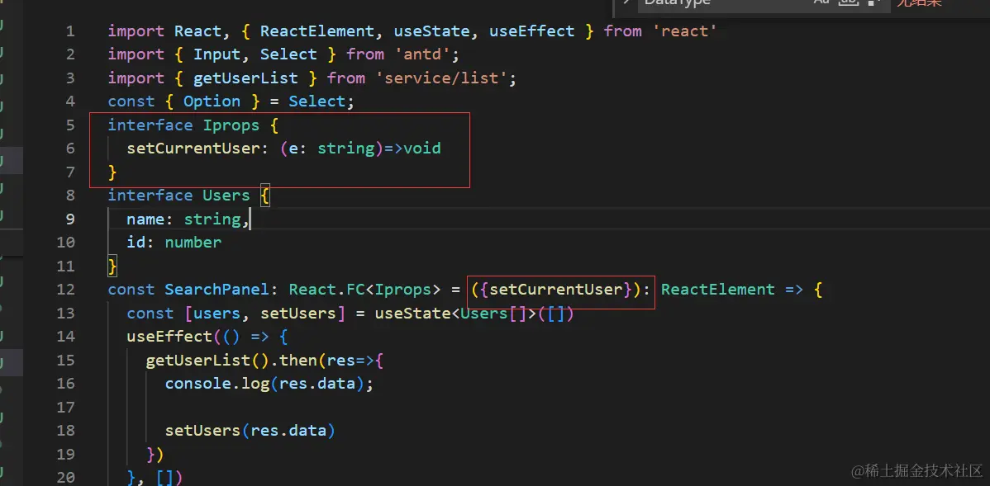The width and height of the screenshot is (990, 486).
Task: Click line number 1 in the gutter
Action: pos(69,31)
